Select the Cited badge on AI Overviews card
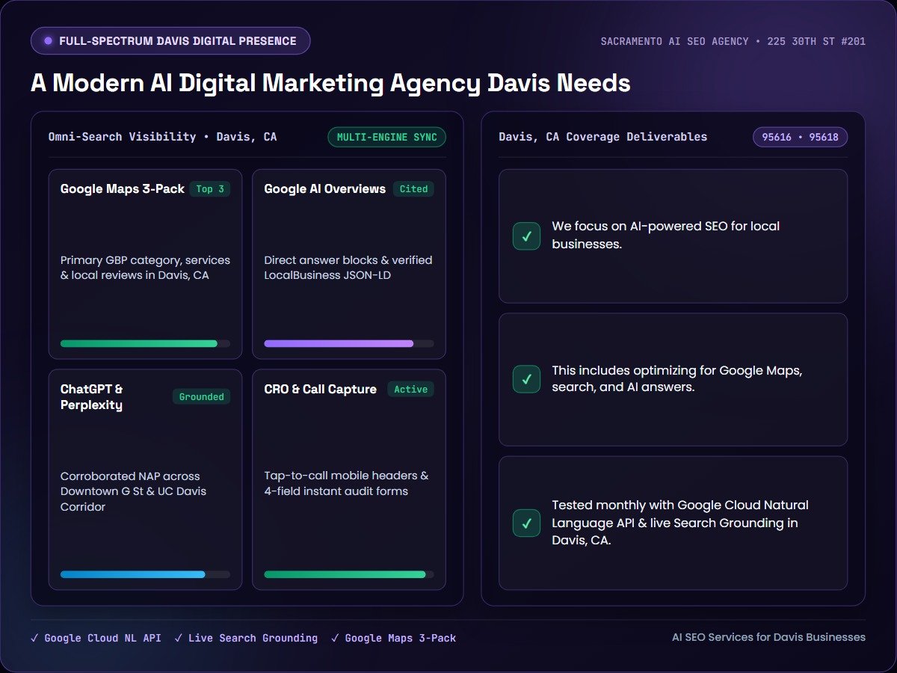The image size is (897, 673). [x=413, y=189]
